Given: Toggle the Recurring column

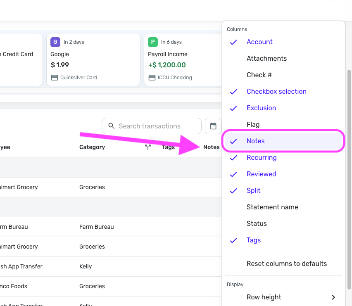Looking at the screenshot, I should (283, 157).
